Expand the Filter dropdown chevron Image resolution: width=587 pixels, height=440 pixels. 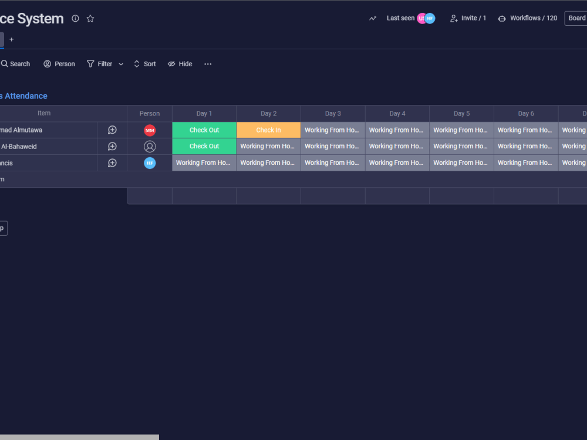click(x=121, y=63)
